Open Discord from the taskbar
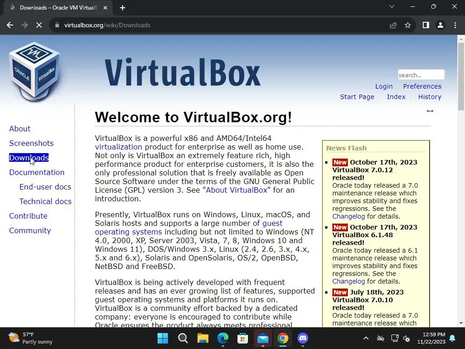Image resolution: width=465 pixels, height=349 pixels. point(303,338)
